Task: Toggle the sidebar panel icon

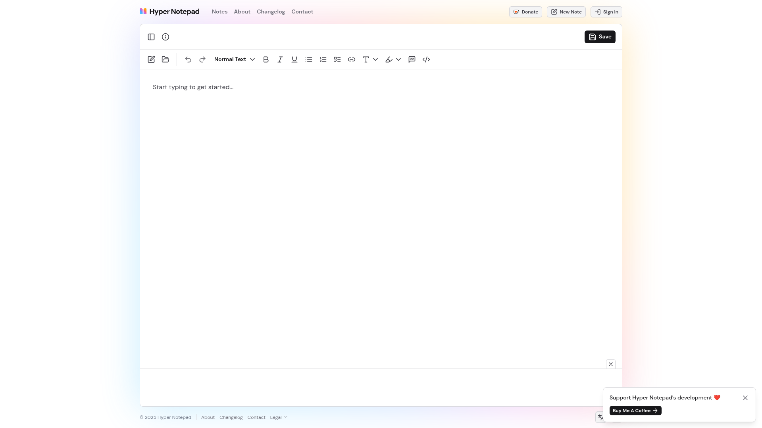Action: pos(151,36)
